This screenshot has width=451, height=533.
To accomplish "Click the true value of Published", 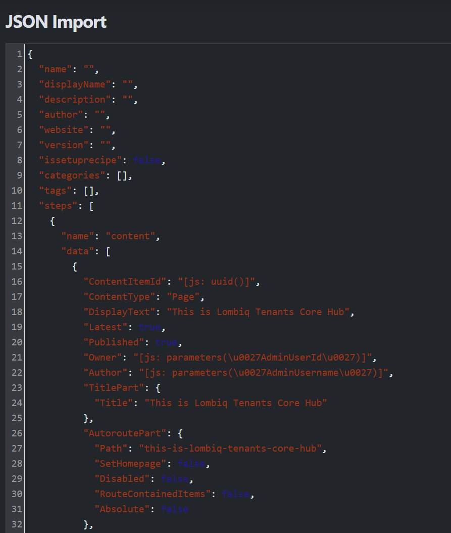I will [x=166, y=342].
